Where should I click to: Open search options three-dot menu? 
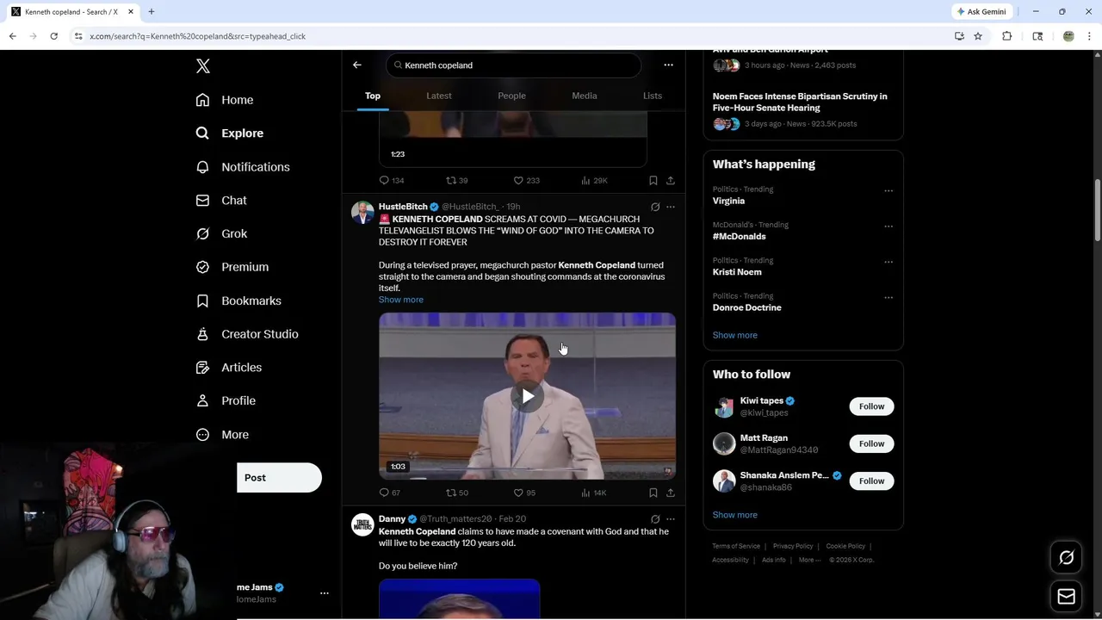point(668,65)
